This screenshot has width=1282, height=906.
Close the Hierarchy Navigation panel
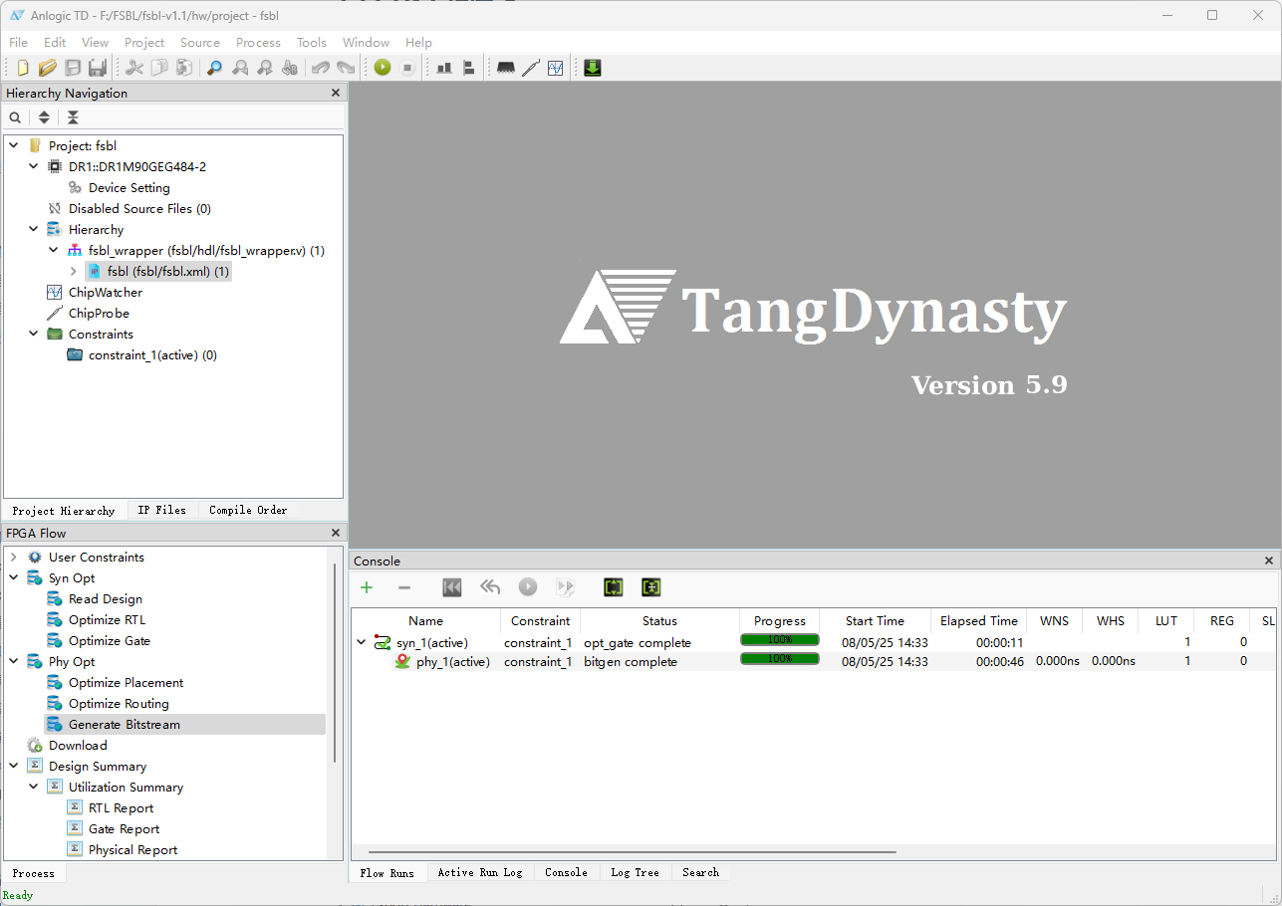point(336,93)
